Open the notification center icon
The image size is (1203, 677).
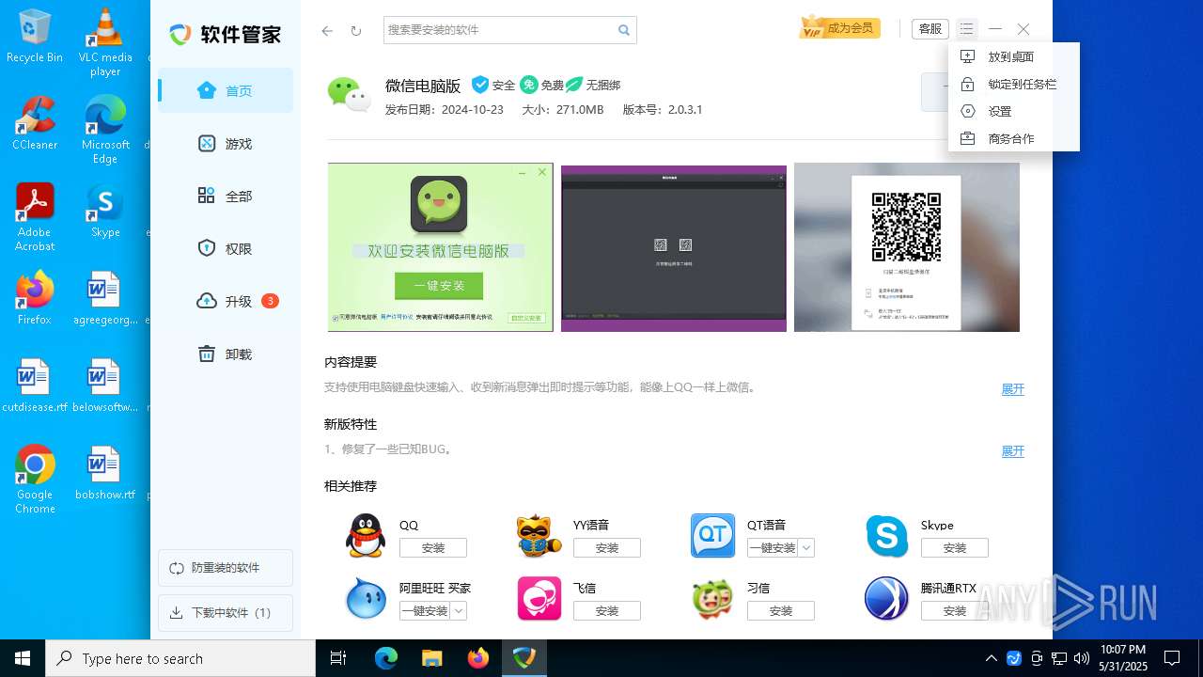[x=1172, y=658]
